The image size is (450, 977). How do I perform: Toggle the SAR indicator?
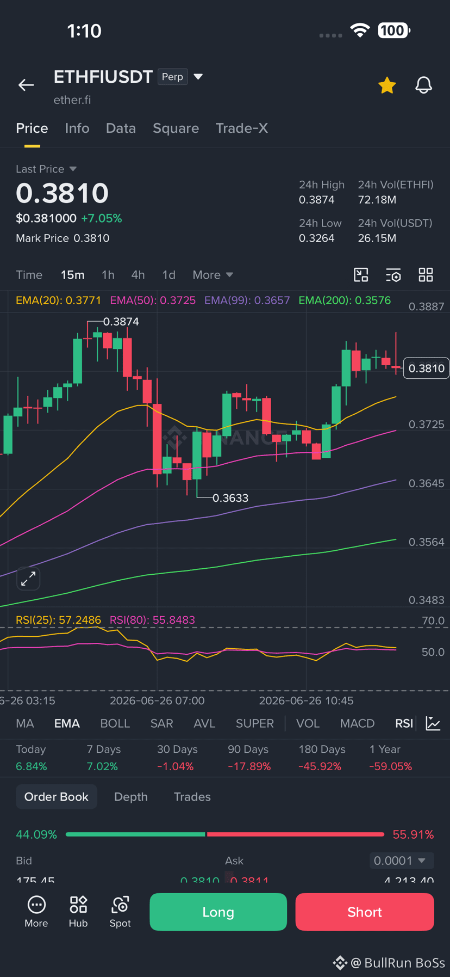[x=162, y=723]
